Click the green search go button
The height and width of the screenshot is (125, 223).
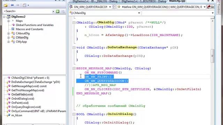coord(57,11)
